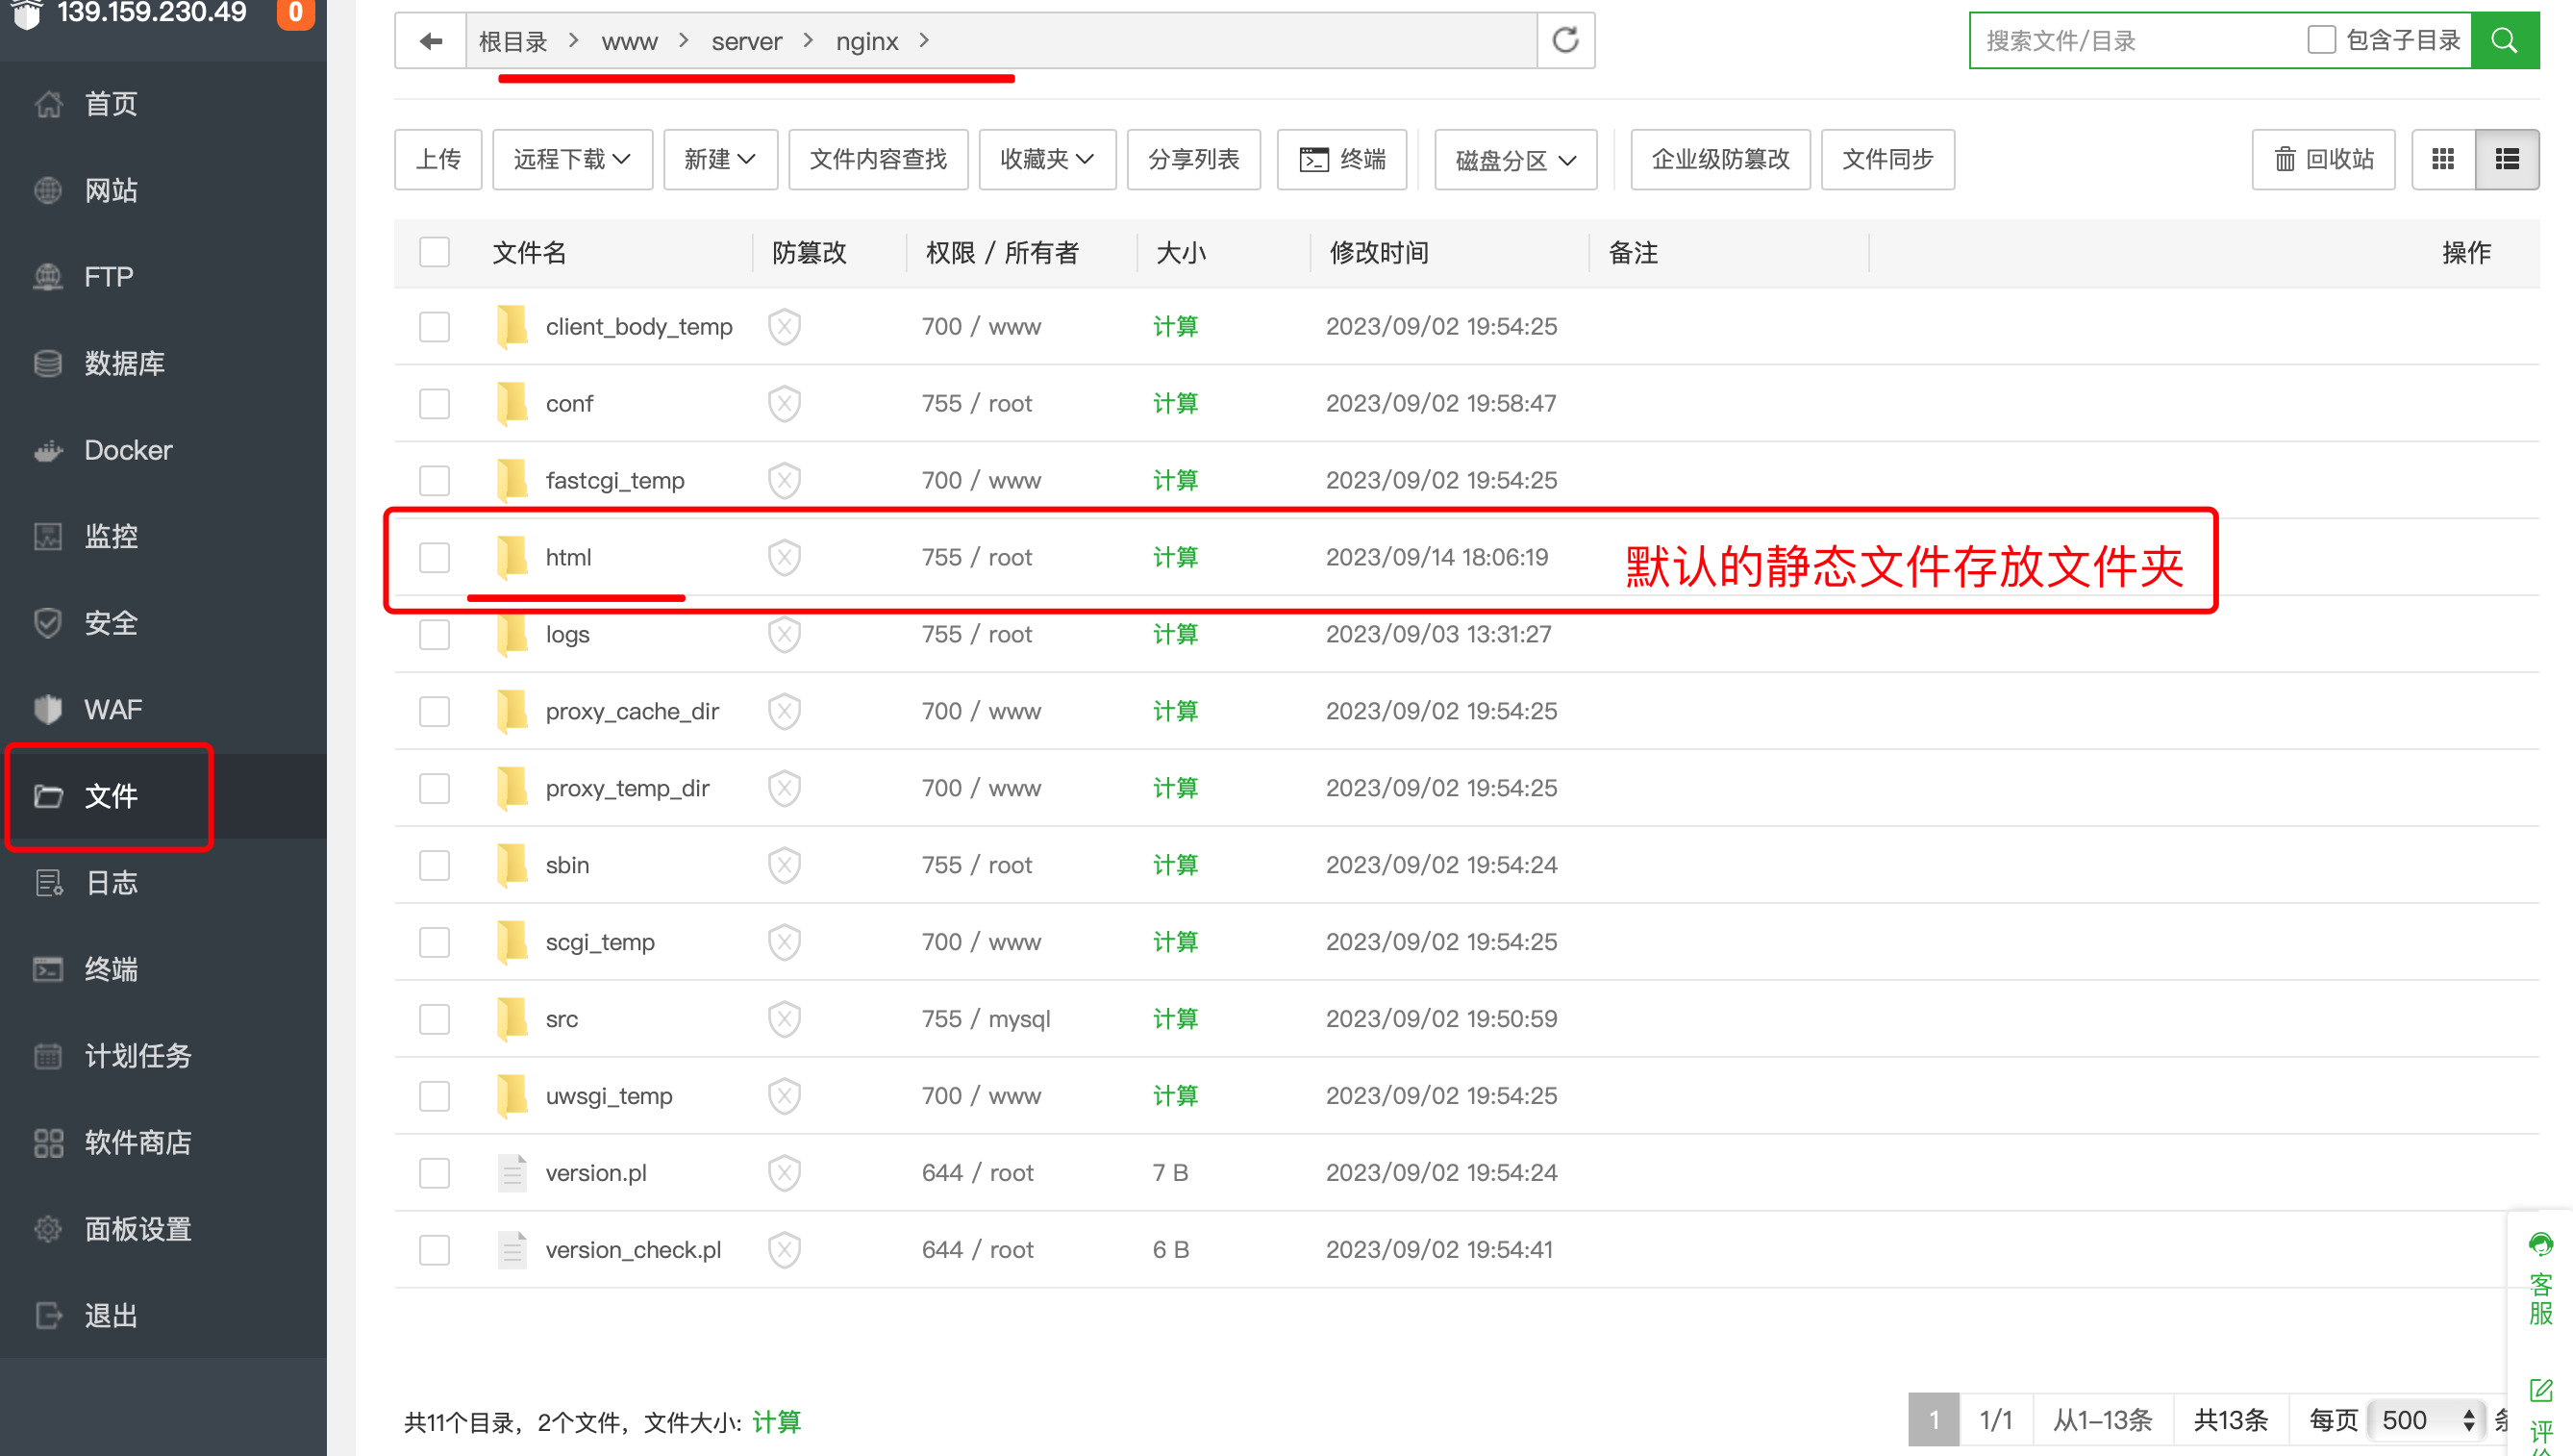This screenshot has height=1456, width=2573.
Task: Toggle tamper-proof shield for client_body_temp
Action: 785,327
